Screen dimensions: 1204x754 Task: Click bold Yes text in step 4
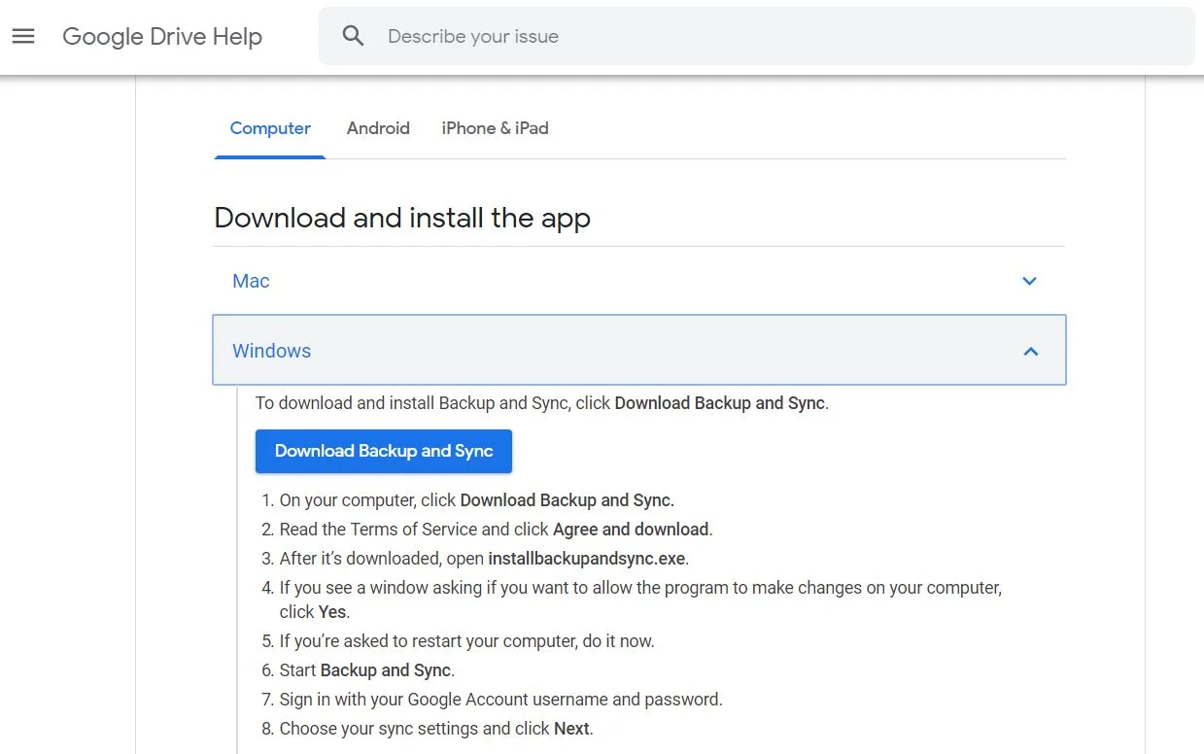pos(332,611)
